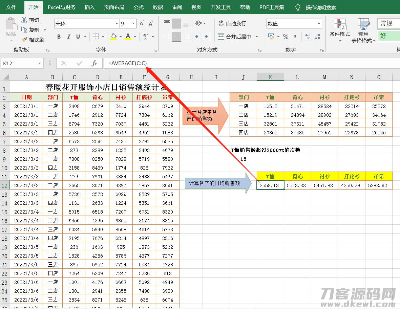This screenshot has height=309, width=400.
Task: Apply the red font color A
Action: pos(128,37)
